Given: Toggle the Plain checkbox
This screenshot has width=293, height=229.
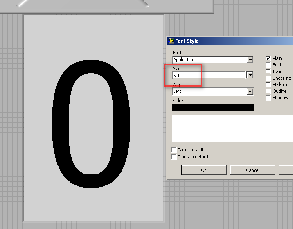Looking at the screenshot, I should (268, 59).
